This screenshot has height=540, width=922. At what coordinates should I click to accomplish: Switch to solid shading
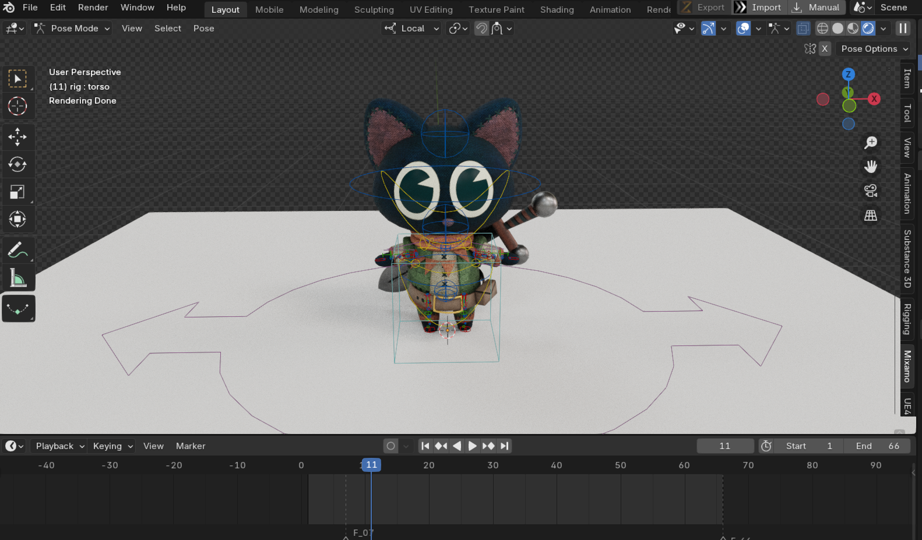(837, 29)
